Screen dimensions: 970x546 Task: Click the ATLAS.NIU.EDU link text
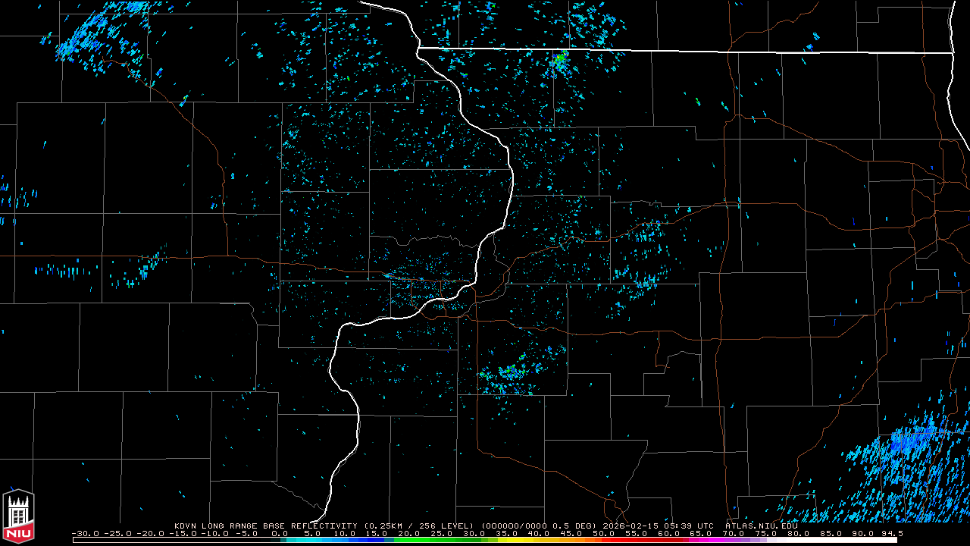pyautogui.click(x=761, y=525)
